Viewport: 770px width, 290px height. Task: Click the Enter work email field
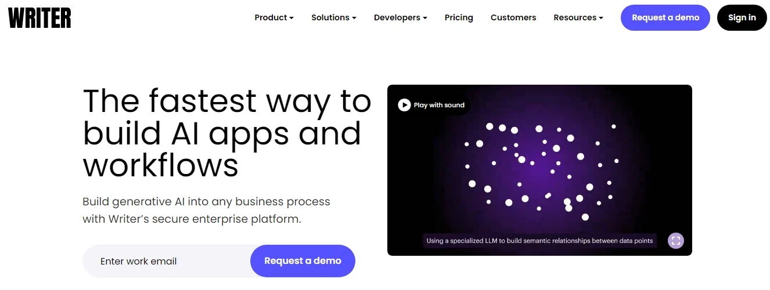pyautogui.click(x=167, y=261)
